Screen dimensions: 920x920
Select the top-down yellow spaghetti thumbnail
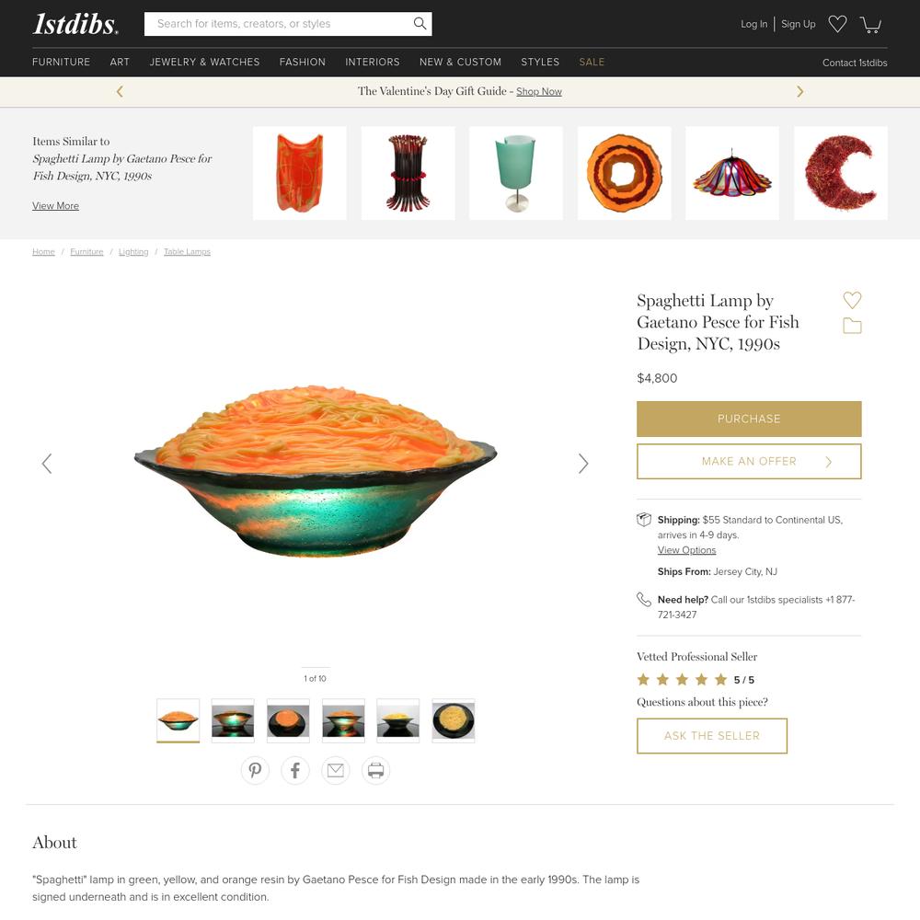tap(453, 720)
